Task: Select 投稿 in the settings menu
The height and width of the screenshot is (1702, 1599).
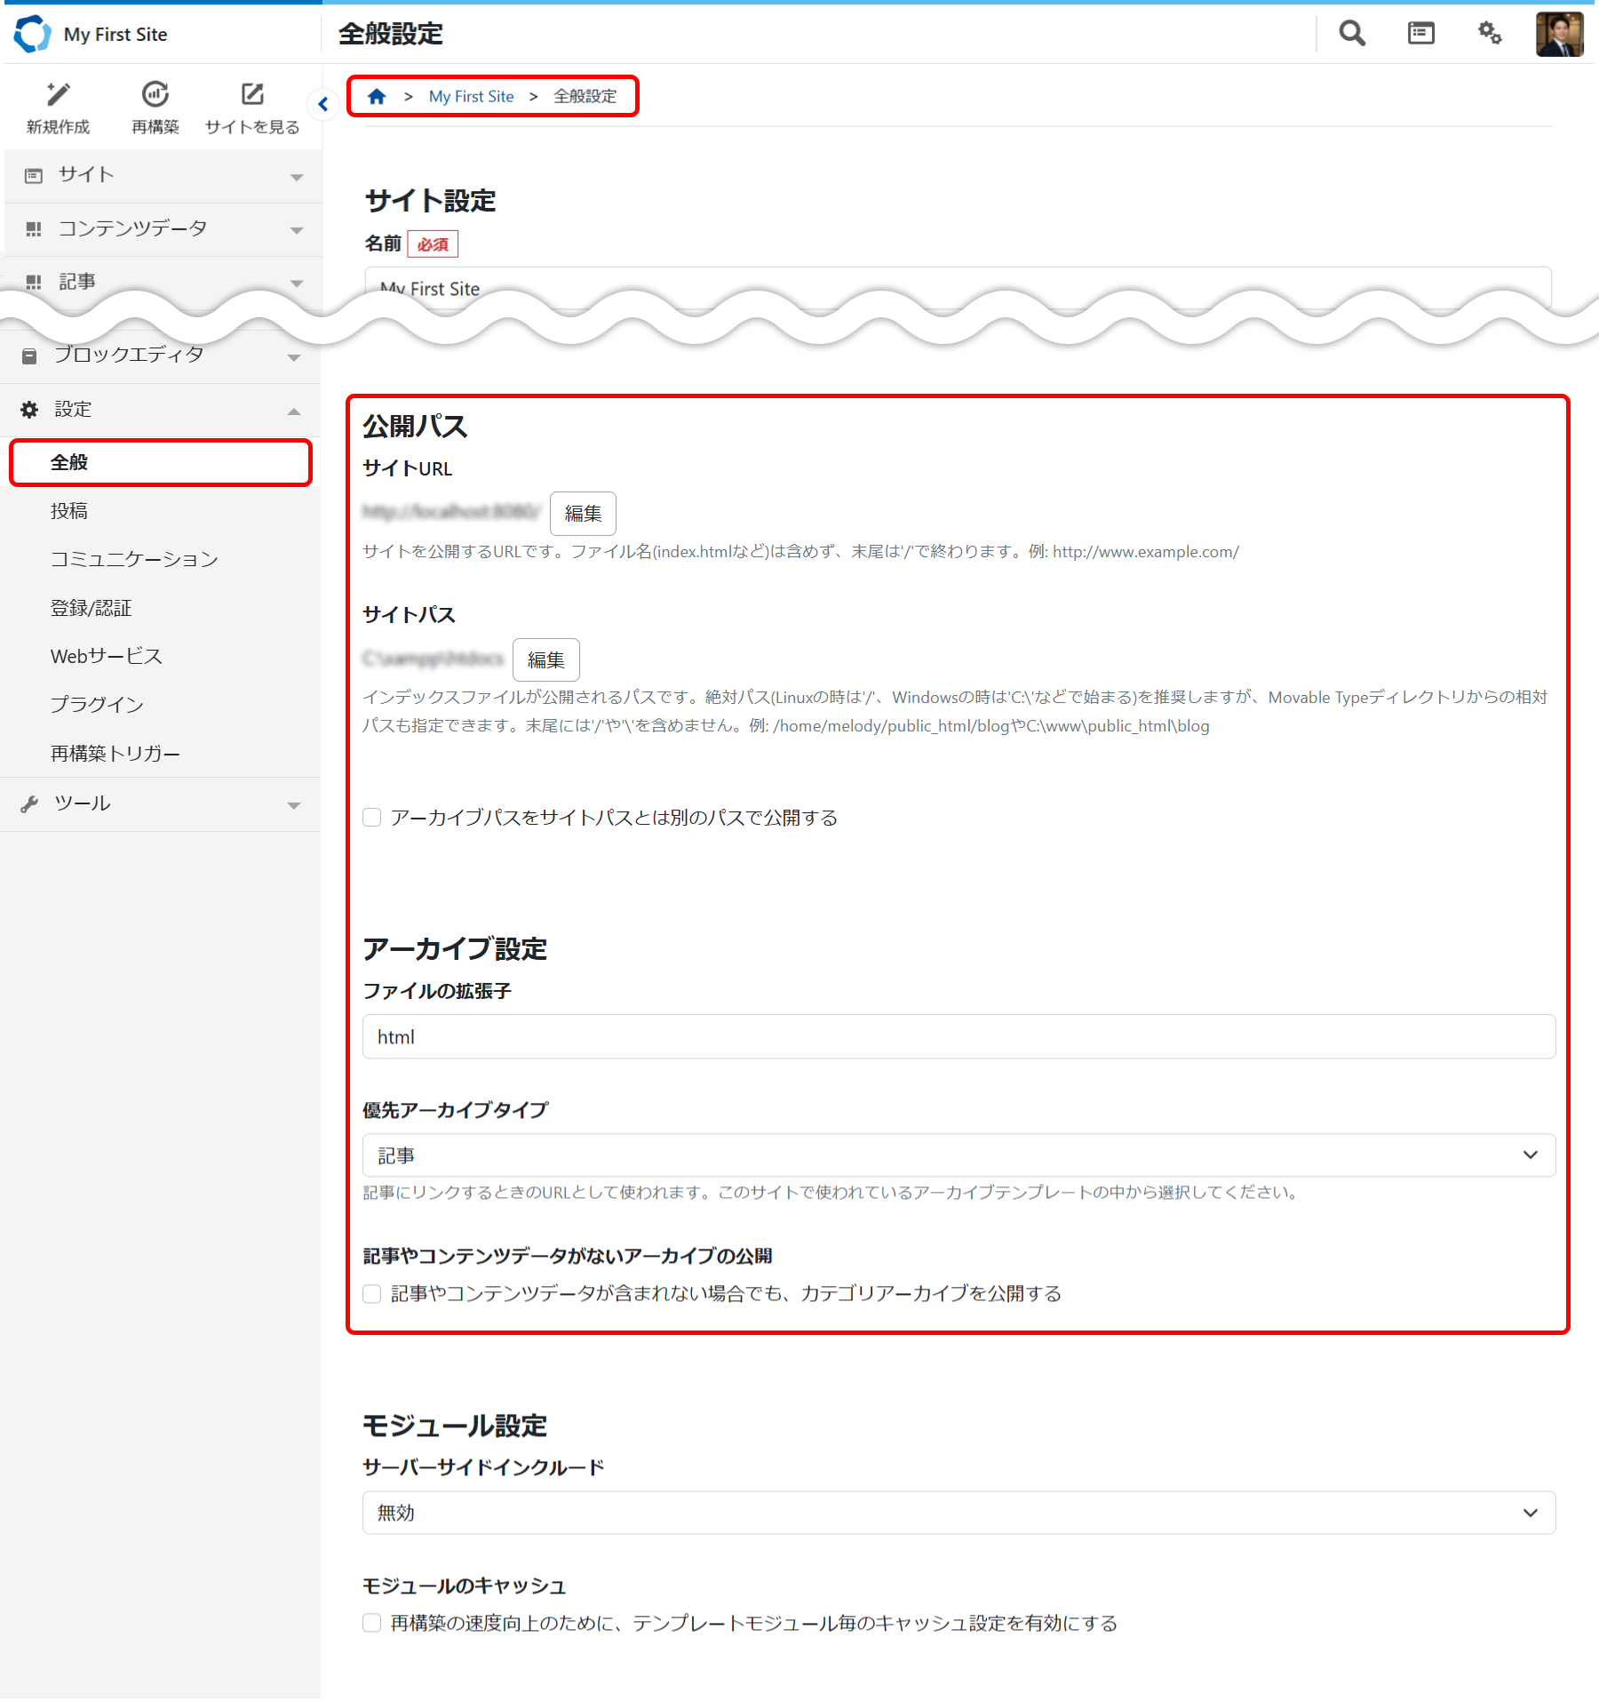Action: pos(69,511)
